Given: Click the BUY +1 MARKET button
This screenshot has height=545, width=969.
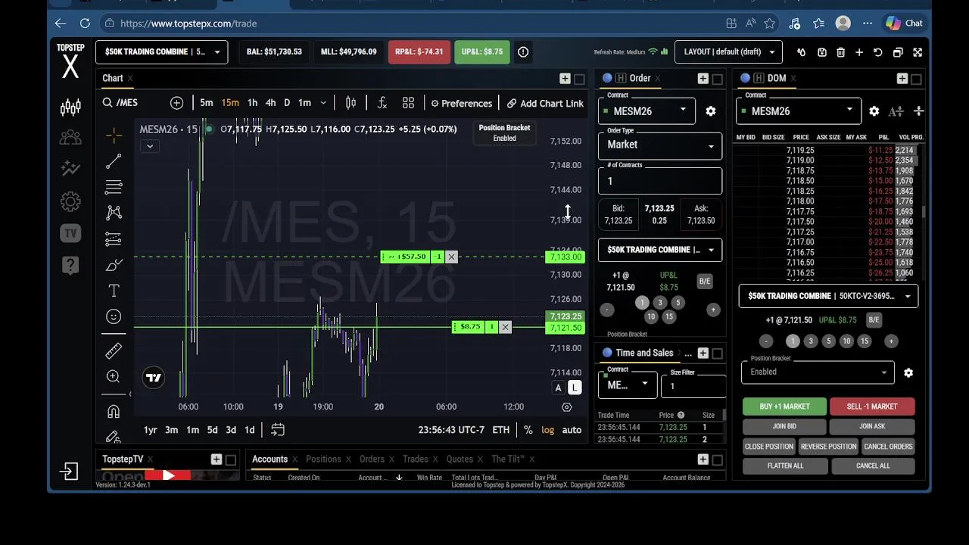Looking at the screenshot, I should [x=784, y=406].
